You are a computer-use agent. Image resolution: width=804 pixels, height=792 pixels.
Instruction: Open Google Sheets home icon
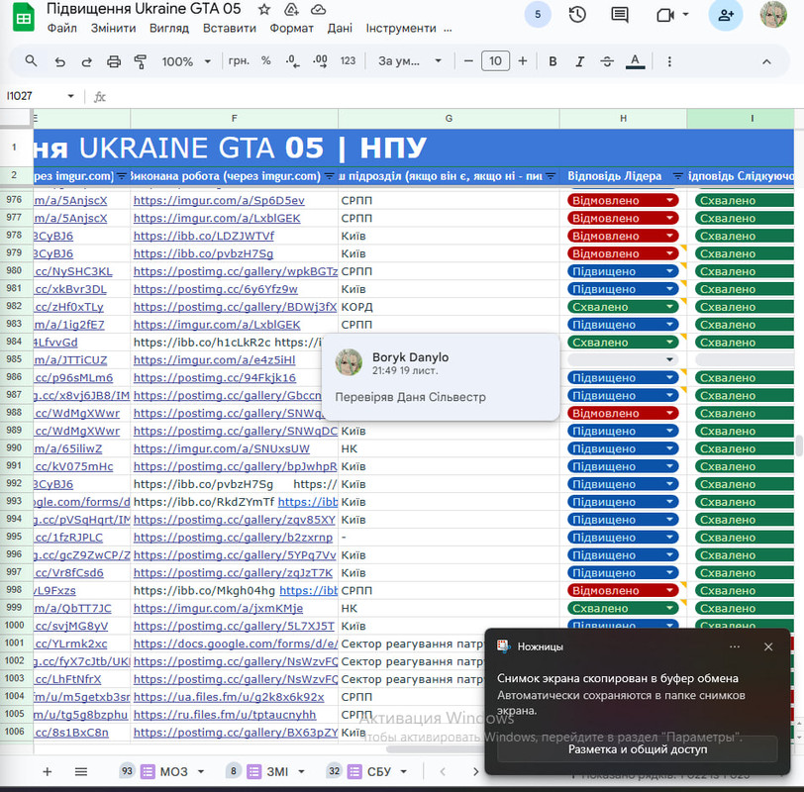point(23,17)
